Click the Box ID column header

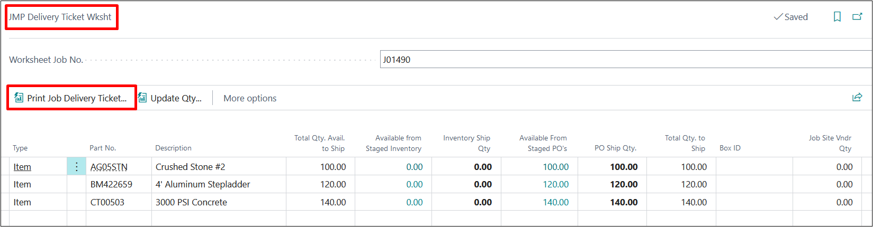pos(730,148)
